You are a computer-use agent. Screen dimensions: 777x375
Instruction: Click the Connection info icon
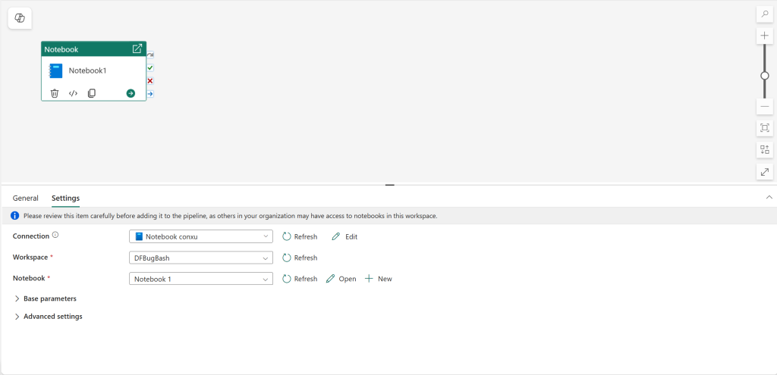tap(55, 236)
